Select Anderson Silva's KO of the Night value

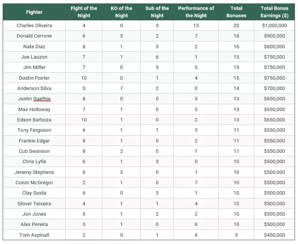point(122,88)
